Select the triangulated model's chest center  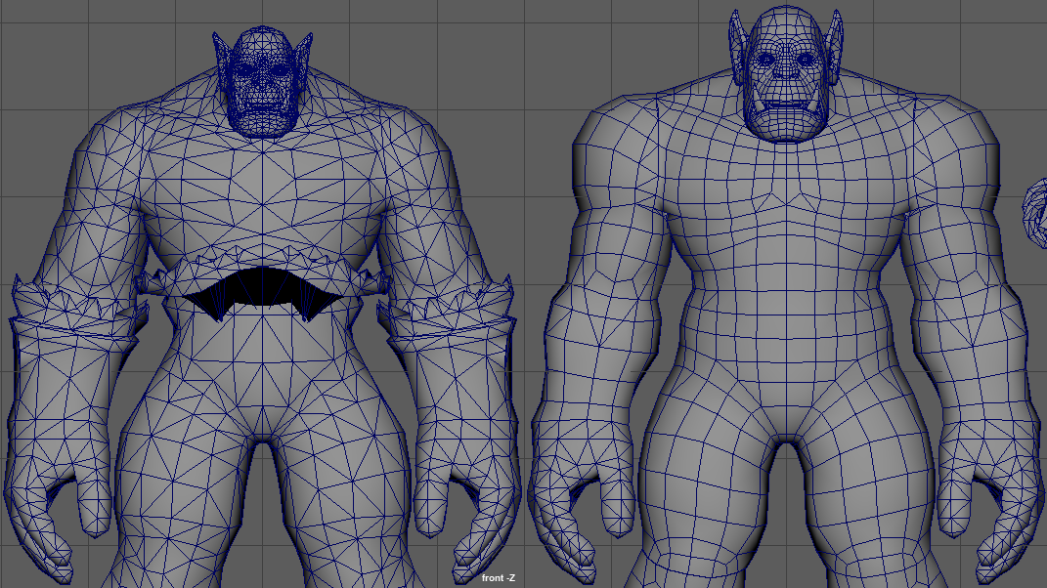click(262, 186)
